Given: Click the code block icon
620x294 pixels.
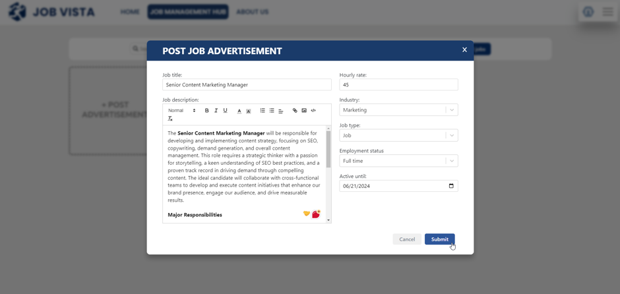Looking at the screenshot, I should click(x=313, y=111).
